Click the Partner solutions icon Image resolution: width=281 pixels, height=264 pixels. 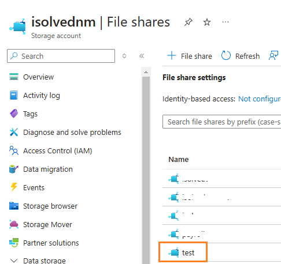coord(14,243)
